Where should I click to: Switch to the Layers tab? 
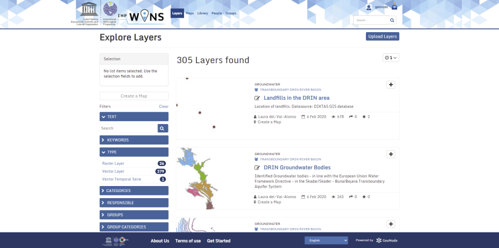click(177, 13)
